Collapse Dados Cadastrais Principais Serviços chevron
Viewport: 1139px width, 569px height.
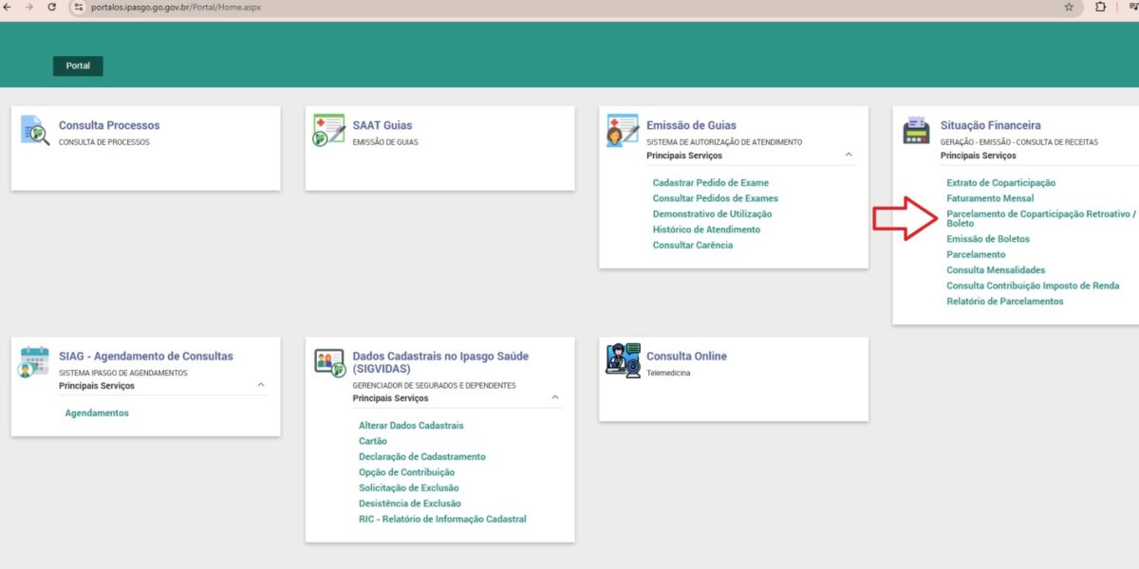555,397
